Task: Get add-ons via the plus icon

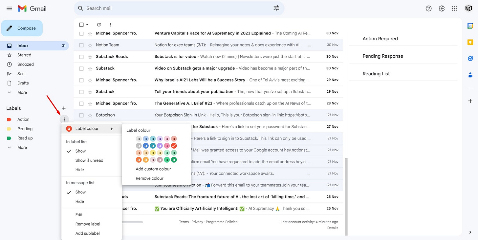Action: [470, 101]
